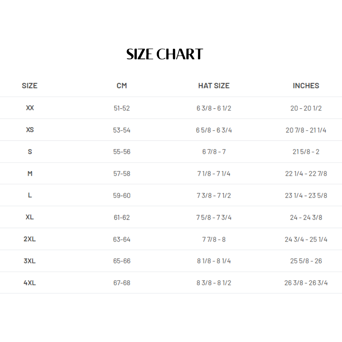Click the INCHES column header
The height and width of the screenshot is (342, 342).
click(306, 86)
